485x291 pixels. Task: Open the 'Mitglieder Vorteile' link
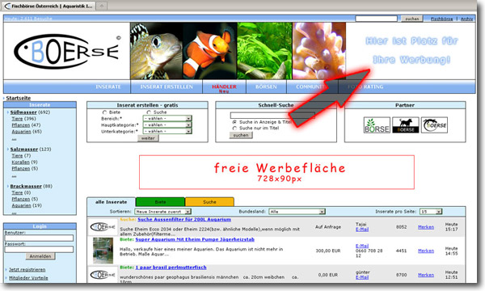coord(28,278)
